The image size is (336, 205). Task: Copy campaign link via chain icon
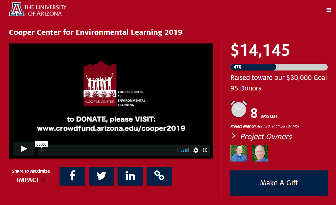[x=159, y=176]
